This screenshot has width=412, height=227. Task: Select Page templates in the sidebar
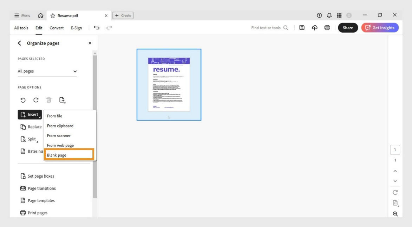41,200
